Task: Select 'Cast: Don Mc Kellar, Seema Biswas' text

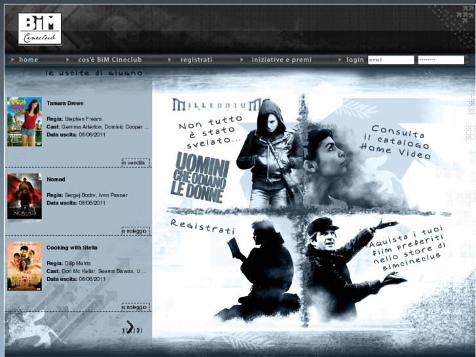Action: 96,271
